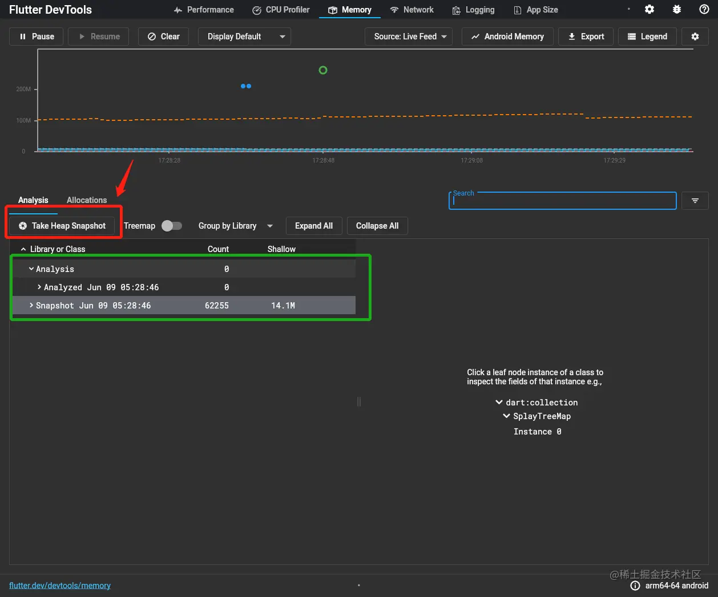Image resolution: width=718 pixels, height=597 pixels.
Task: Click the pause icon on Pause button
Action: tap(23, 36)
